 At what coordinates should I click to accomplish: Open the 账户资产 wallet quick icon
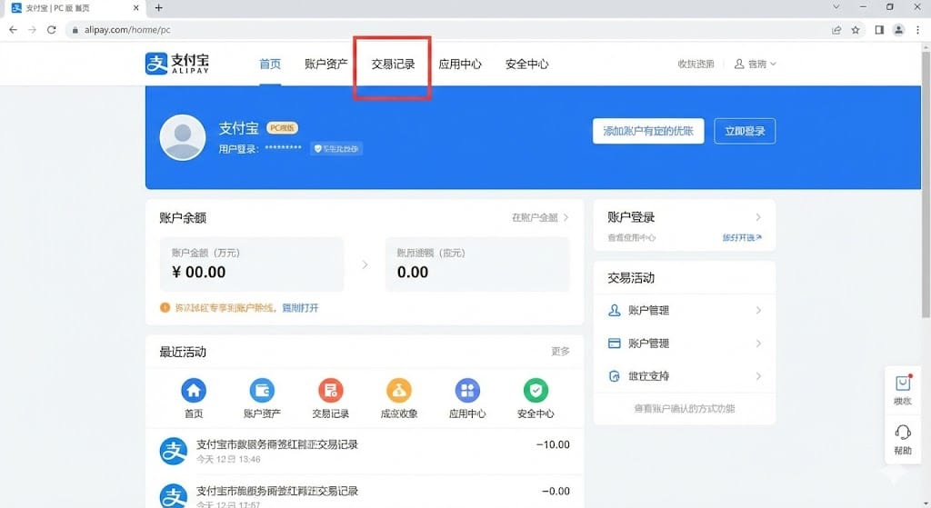point(262,391)
